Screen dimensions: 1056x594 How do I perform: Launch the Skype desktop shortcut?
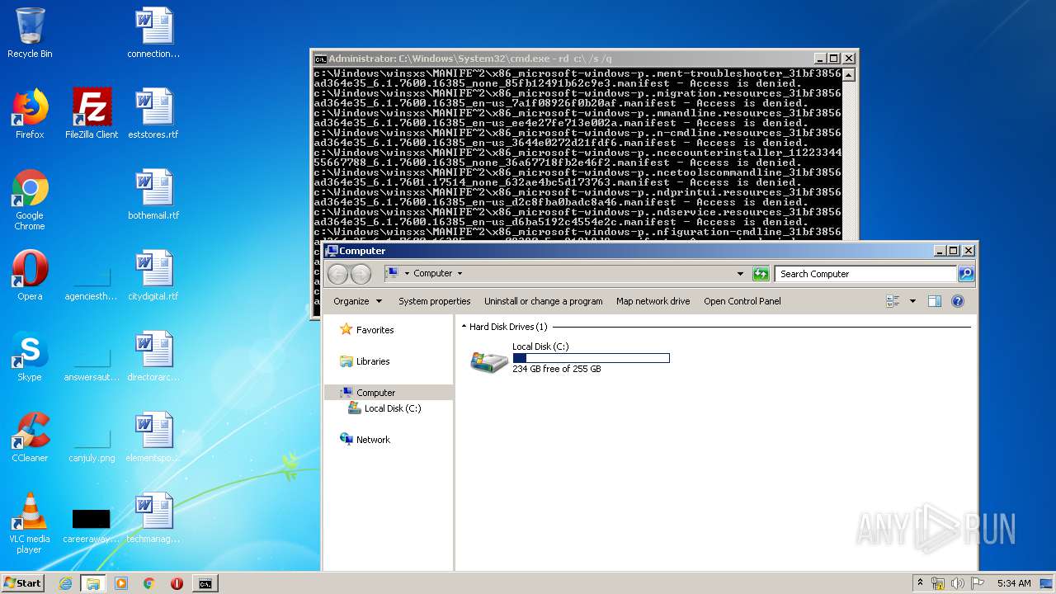pos(30,356)
